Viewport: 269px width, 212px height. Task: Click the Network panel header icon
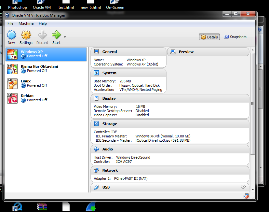(x=96, y=170)
